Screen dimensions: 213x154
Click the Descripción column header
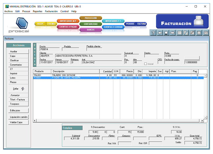(75, 71)
